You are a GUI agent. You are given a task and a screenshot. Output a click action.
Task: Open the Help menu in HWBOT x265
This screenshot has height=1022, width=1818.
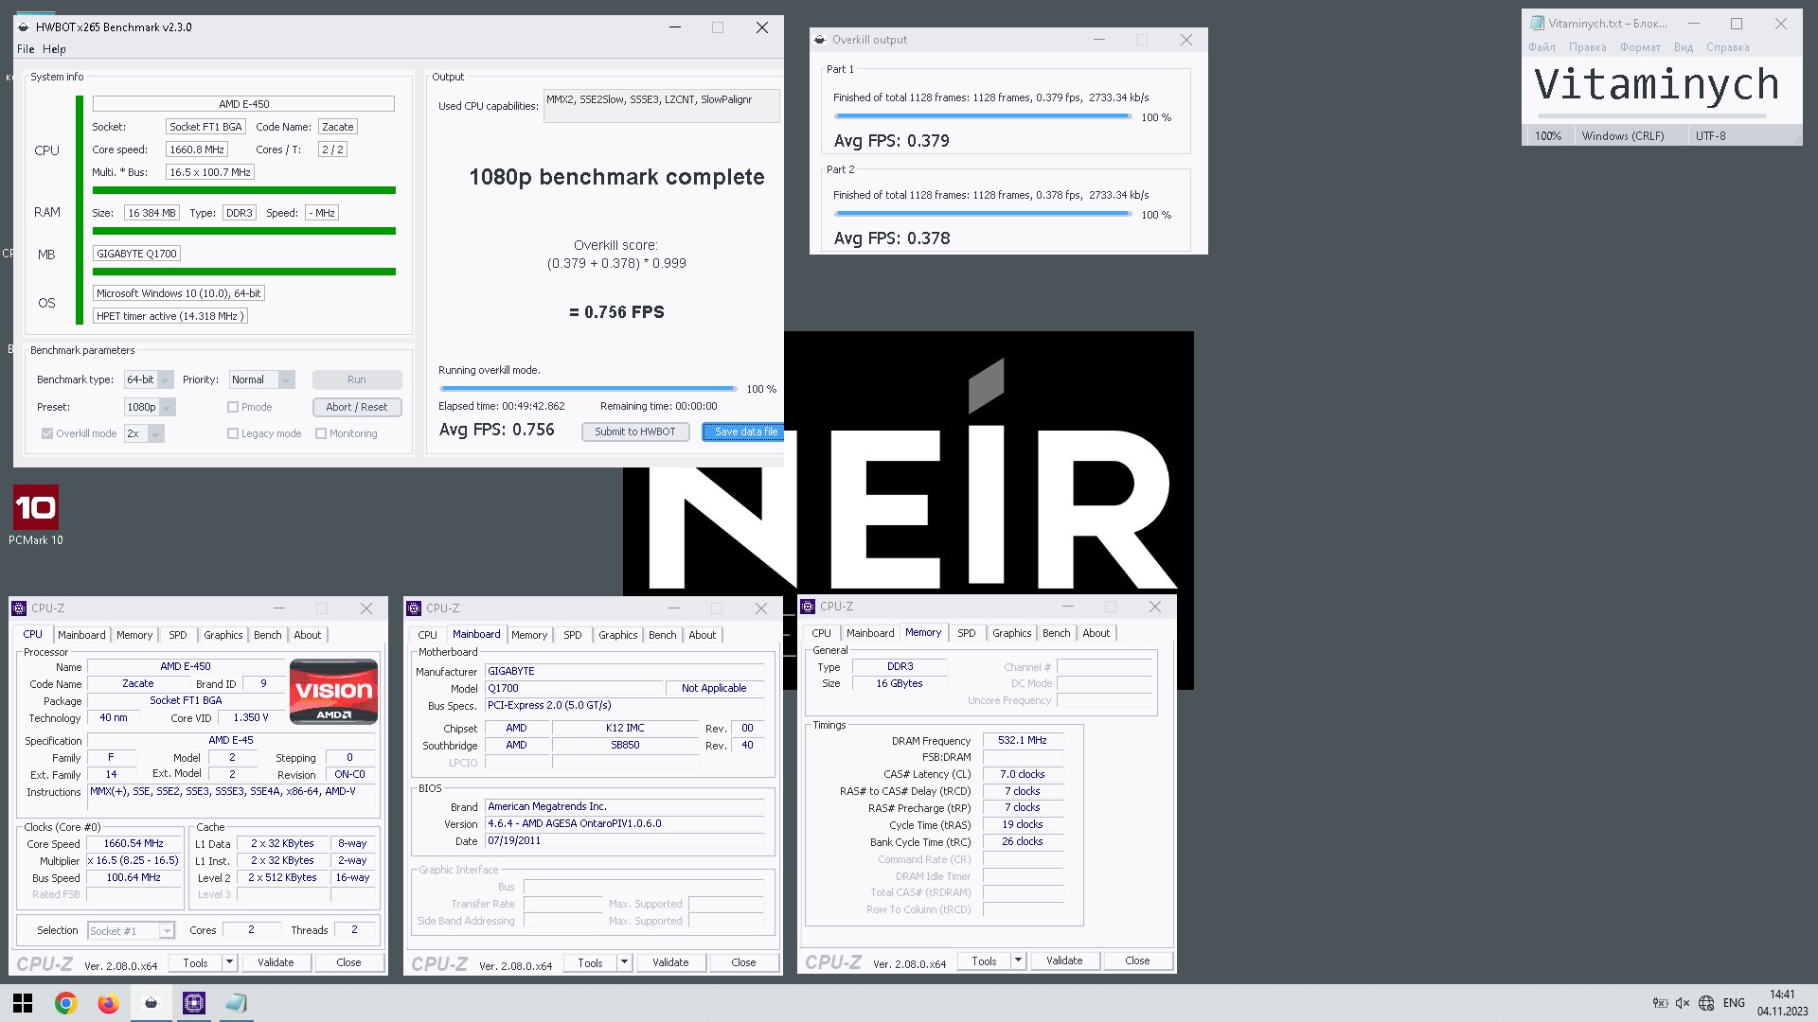click(x=54, y=49)
